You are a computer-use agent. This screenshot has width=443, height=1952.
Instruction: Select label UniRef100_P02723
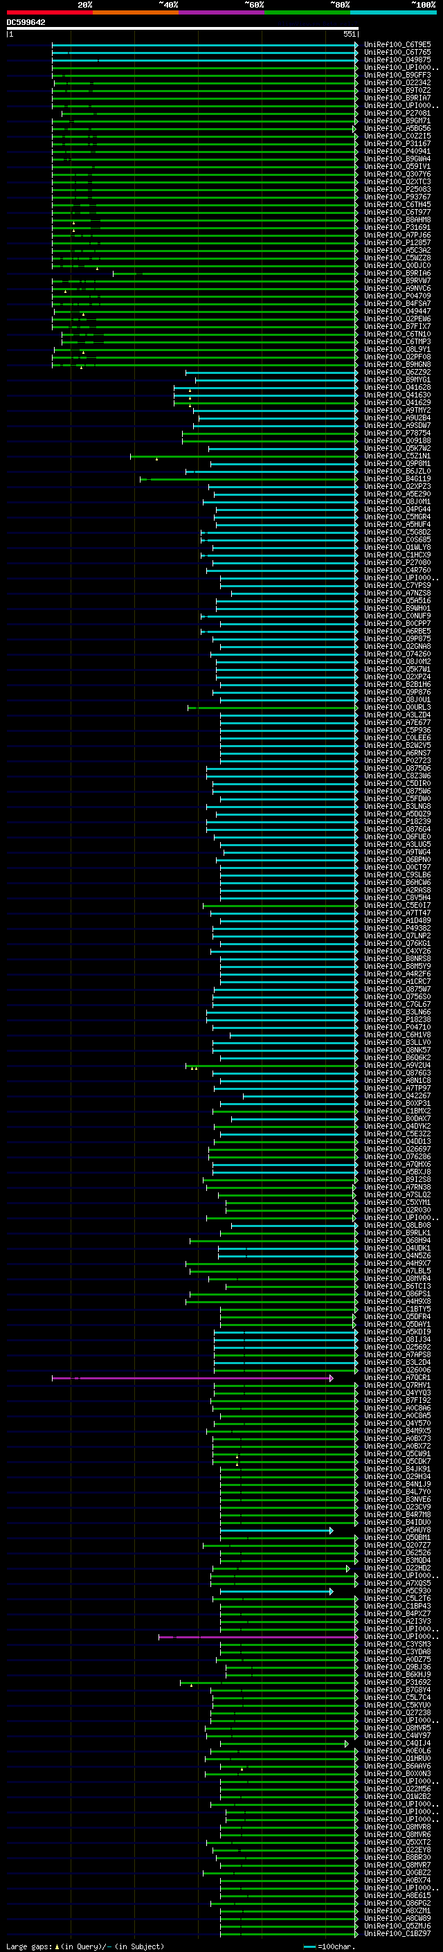(397, 761)
